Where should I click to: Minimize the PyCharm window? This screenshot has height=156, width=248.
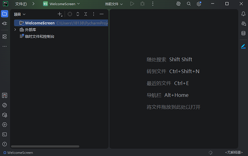pyautogui.click(x=212, y=4)
